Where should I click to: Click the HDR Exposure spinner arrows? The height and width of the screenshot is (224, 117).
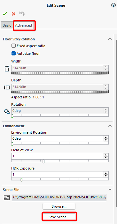coord(105,174)
